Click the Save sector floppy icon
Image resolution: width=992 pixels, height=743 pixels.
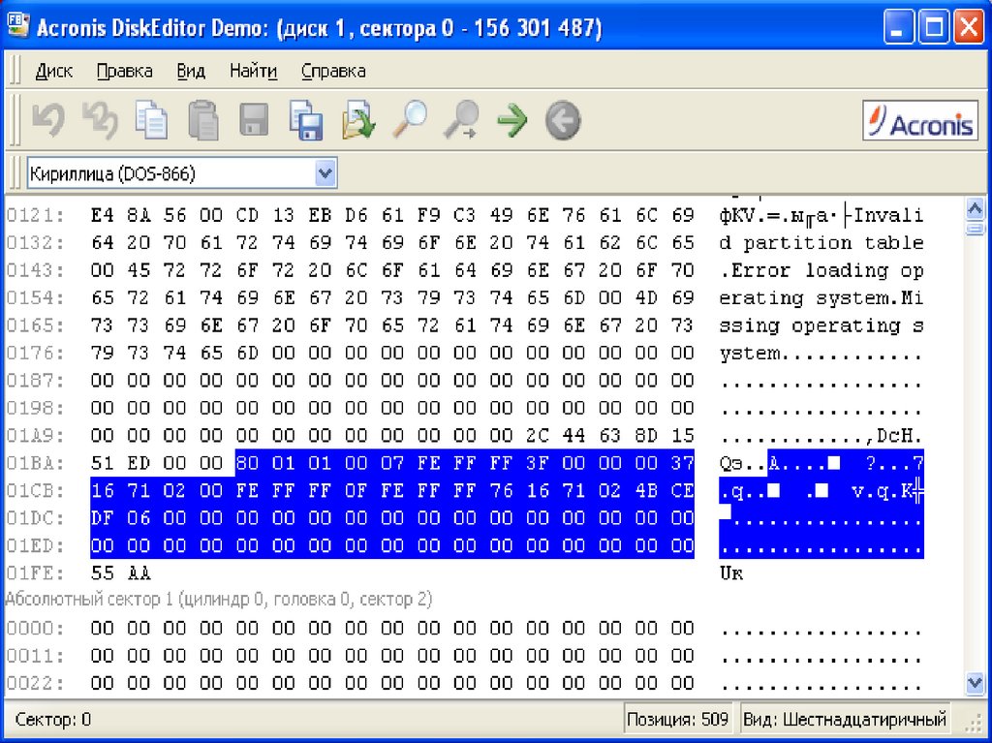254,119
